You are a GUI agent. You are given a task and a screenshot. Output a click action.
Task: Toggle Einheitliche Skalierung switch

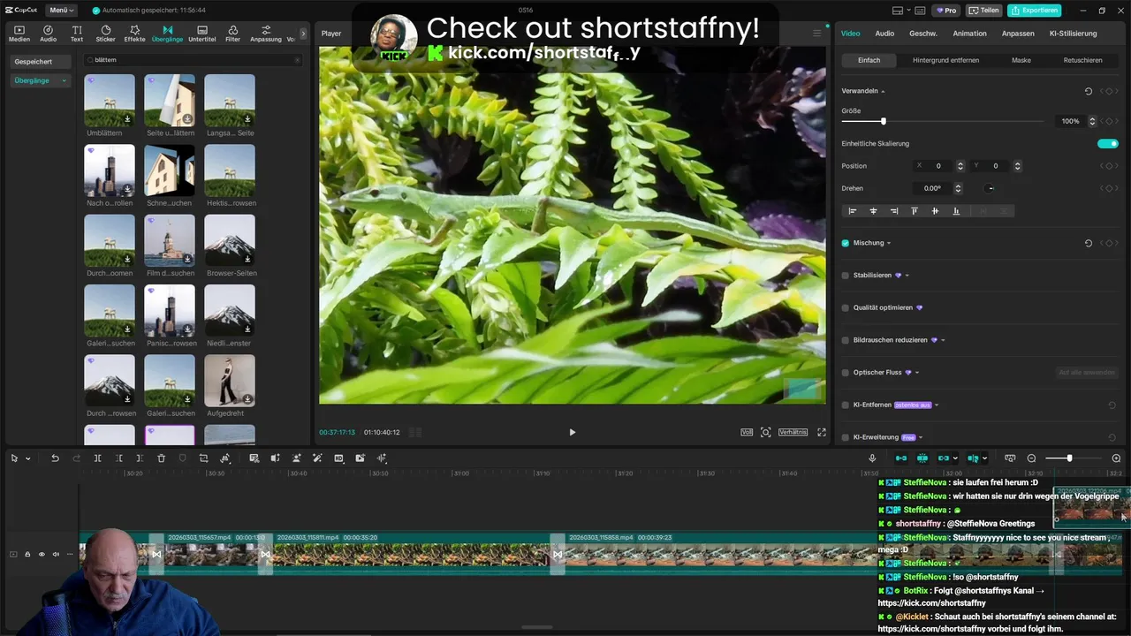tap(1108, 143)
